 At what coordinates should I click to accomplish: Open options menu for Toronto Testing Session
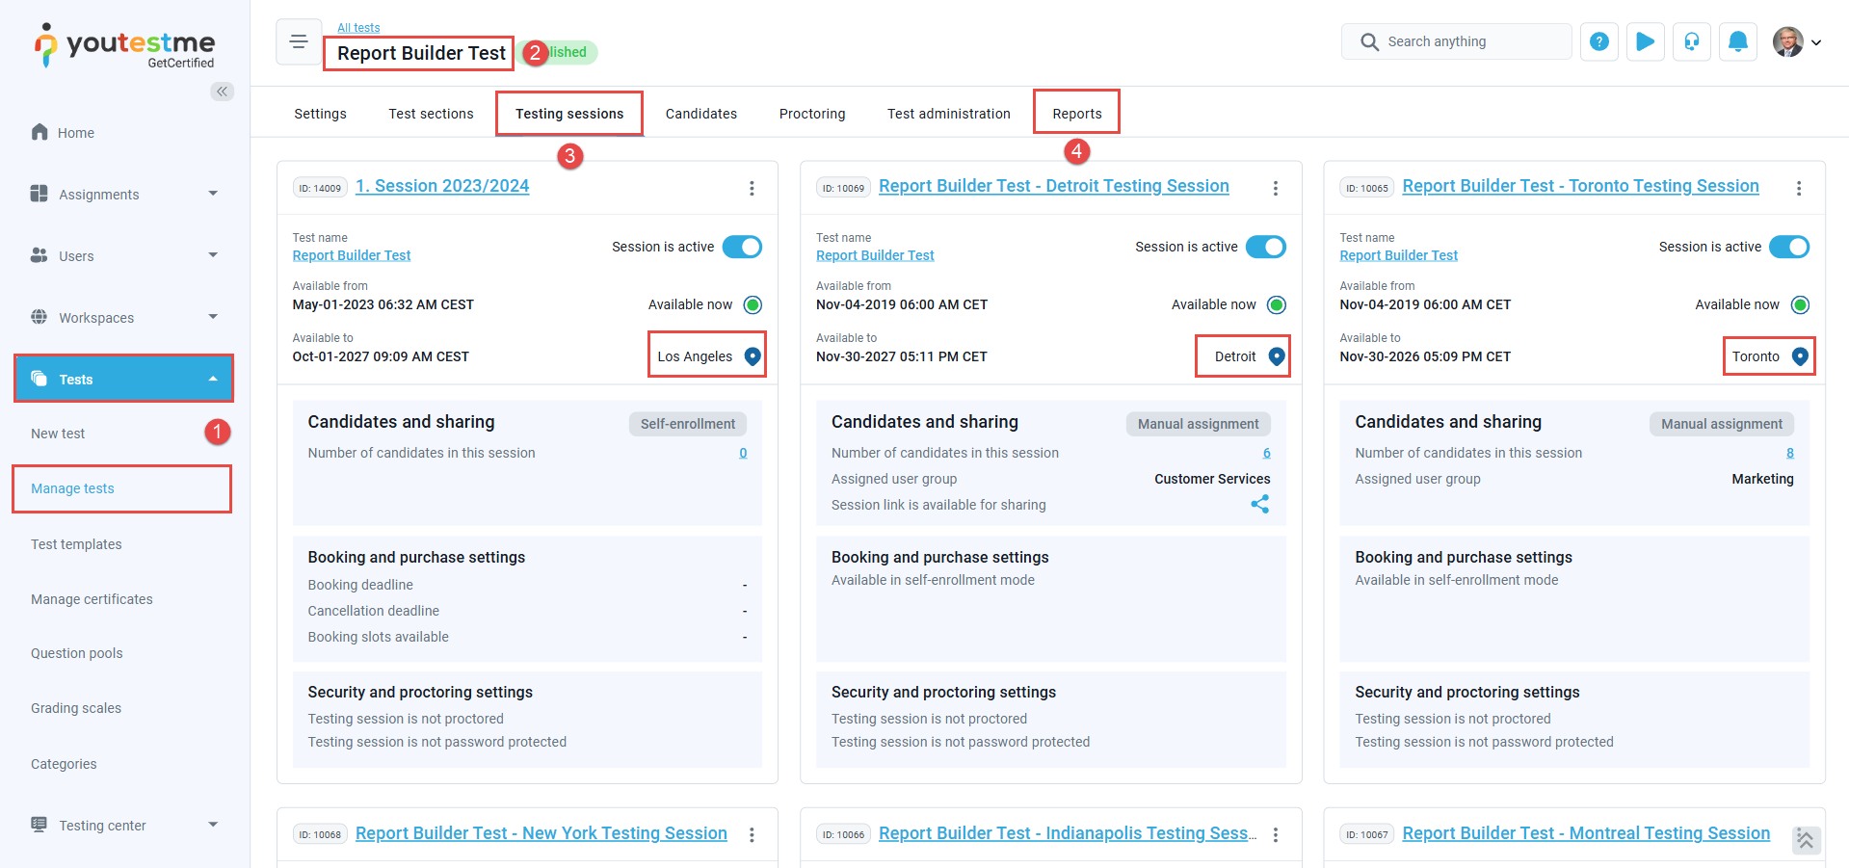click(1799, 188)
